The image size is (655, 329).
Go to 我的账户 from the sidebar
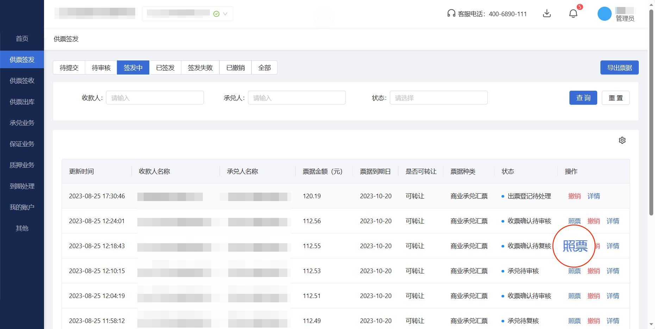coord(22,207)
